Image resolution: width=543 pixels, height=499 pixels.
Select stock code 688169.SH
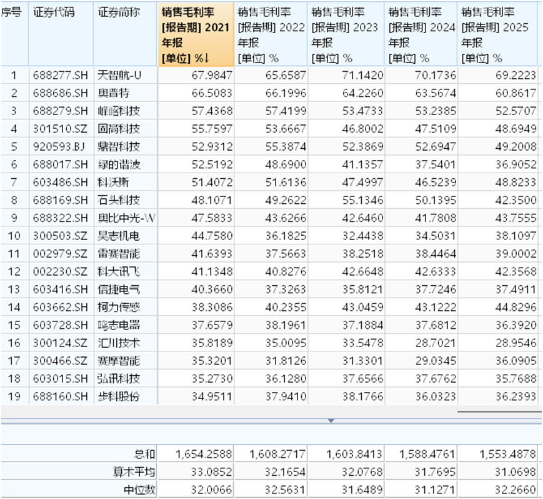pyautogui.click(x=61, y=200)
